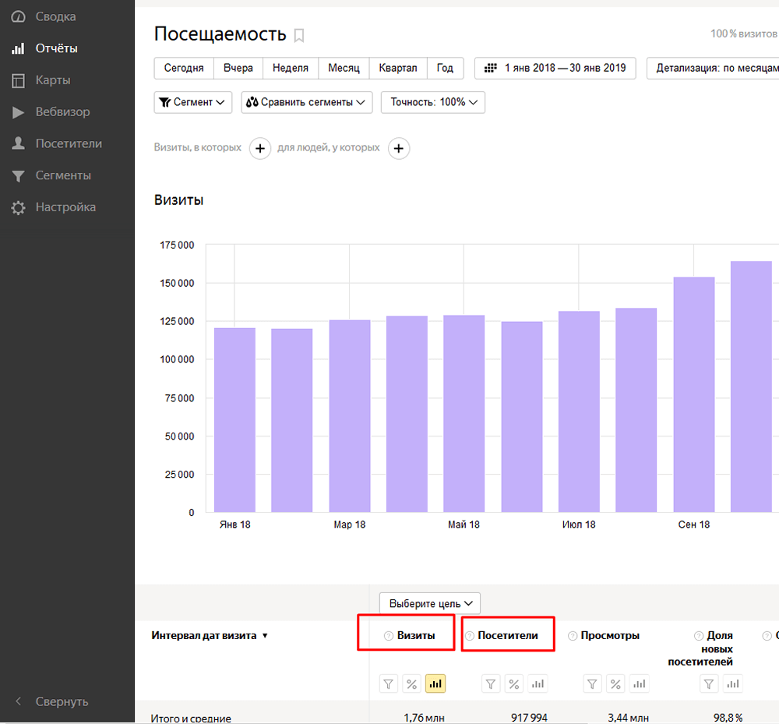This screenshot has width=779, height=724.
Task: Collapse the sidebar with Свернуть
Action: click(x=61, y=701)
